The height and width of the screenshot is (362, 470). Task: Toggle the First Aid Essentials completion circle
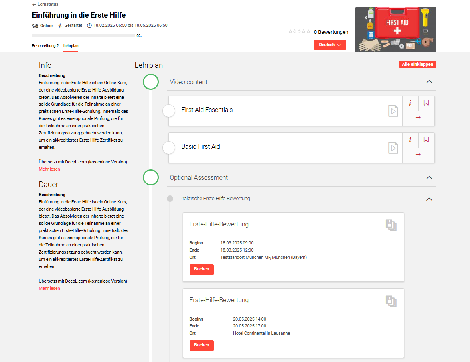(x=169, y=111)
